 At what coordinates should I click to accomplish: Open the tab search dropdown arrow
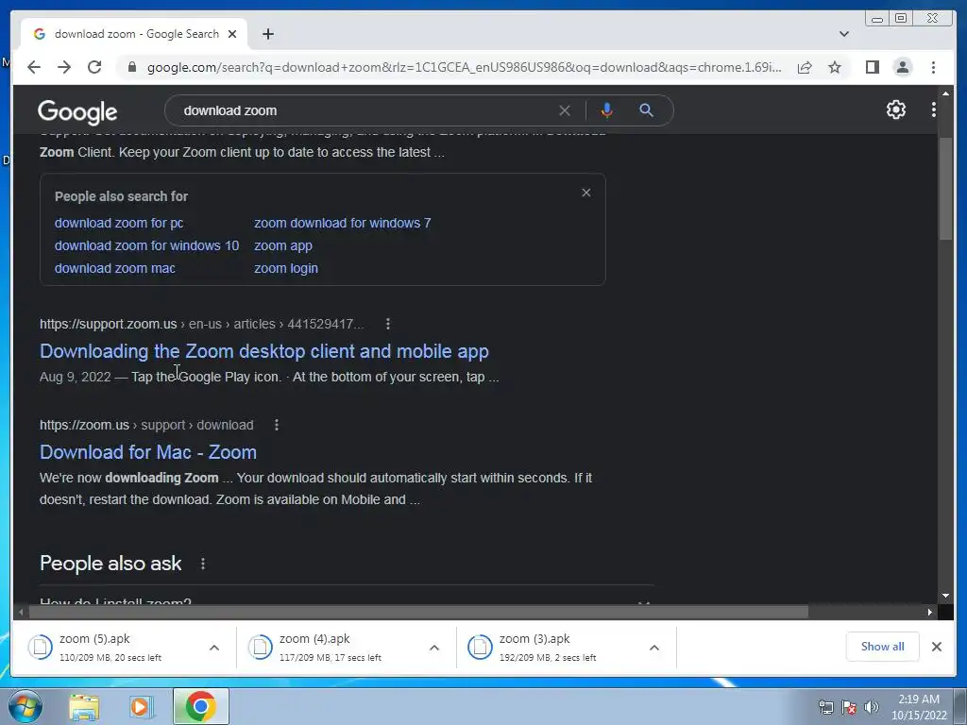[844, 34]
